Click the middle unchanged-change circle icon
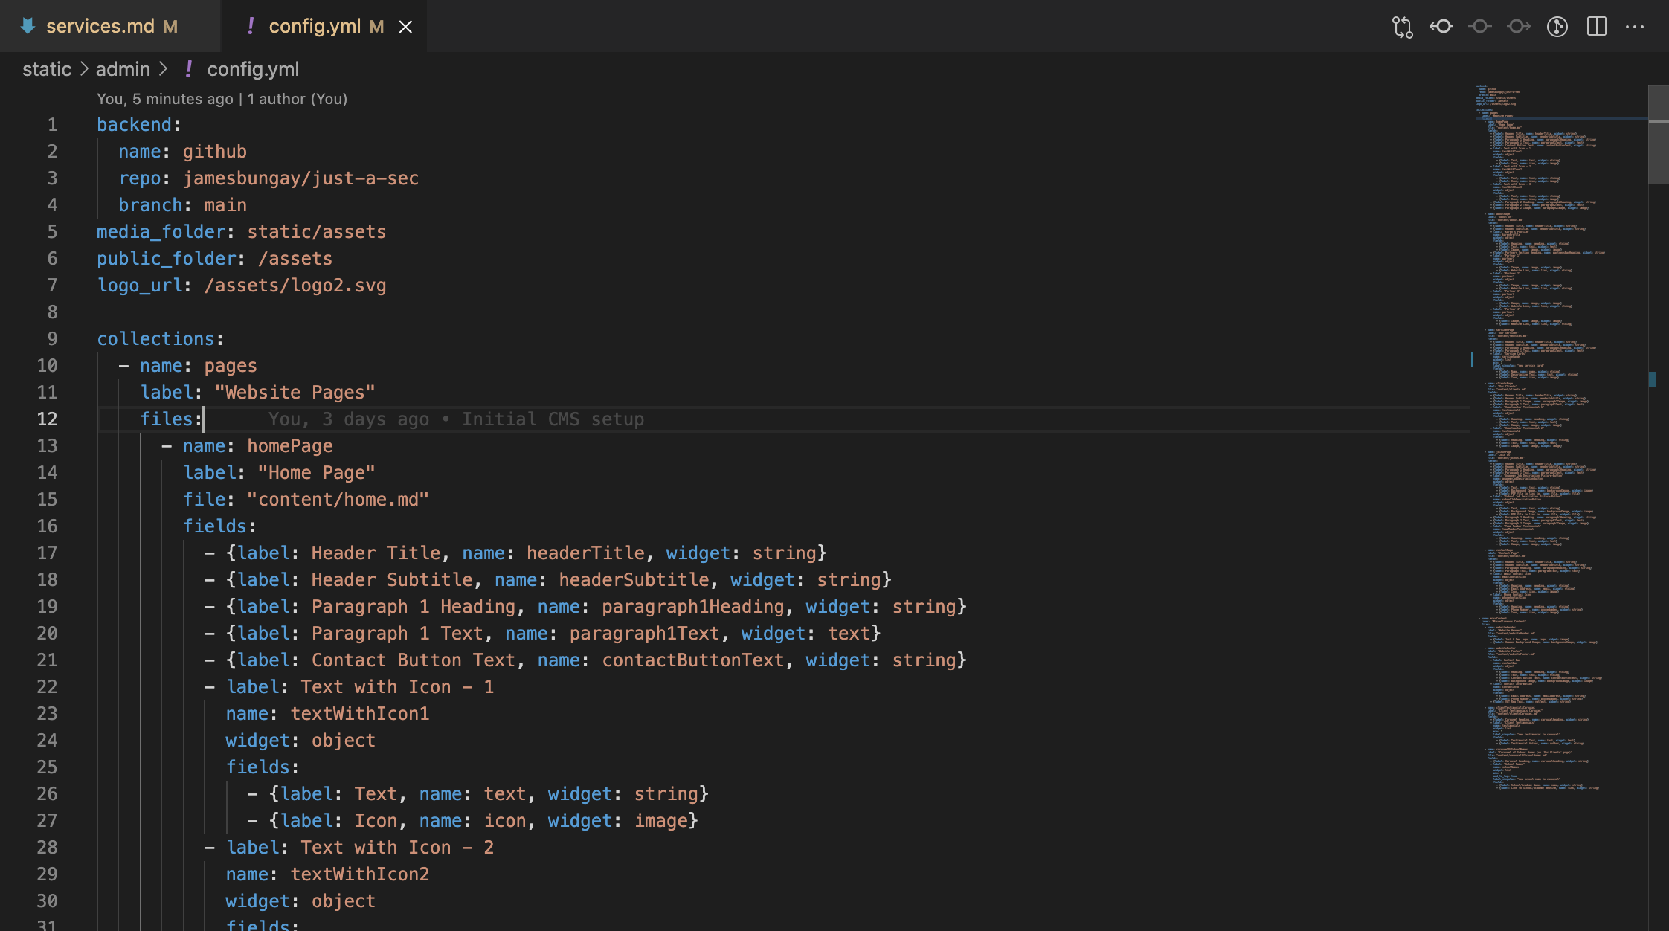 pyautogui.click(x=1479, y=26)
